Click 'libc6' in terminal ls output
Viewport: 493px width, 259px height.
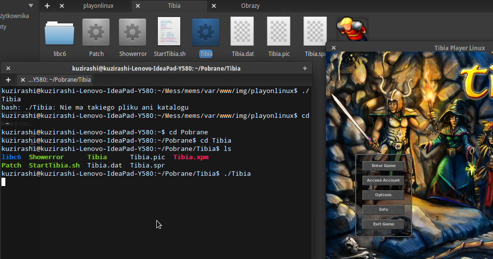click(11, 157)
